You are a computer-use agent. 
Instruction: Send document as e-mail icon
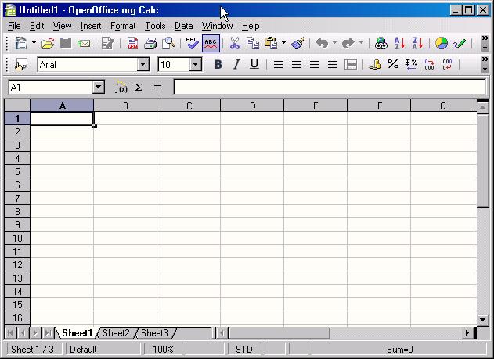84,43
